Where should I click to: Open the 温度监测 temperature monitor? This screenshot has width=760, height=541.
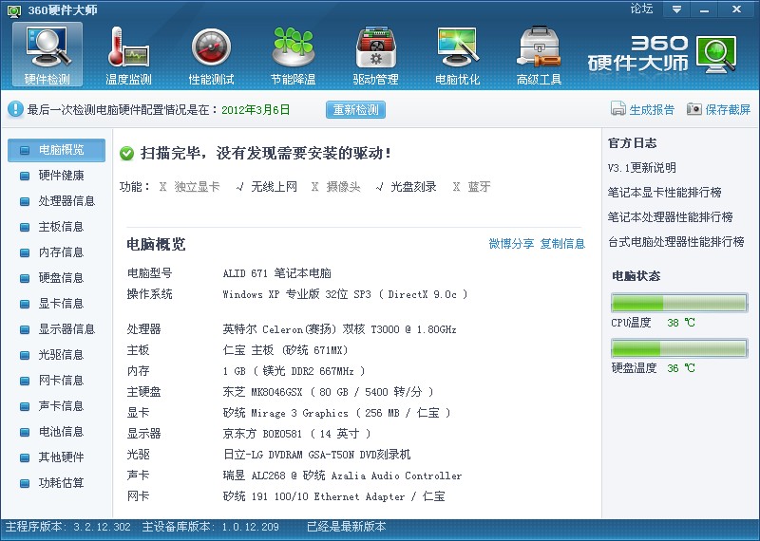point(129,54)
